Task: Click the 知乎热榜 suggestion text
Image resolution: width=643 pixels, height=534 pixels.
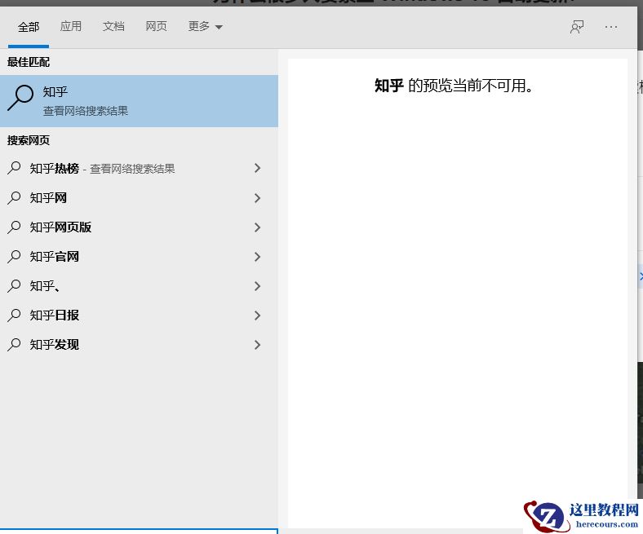Action: [54, 169]
